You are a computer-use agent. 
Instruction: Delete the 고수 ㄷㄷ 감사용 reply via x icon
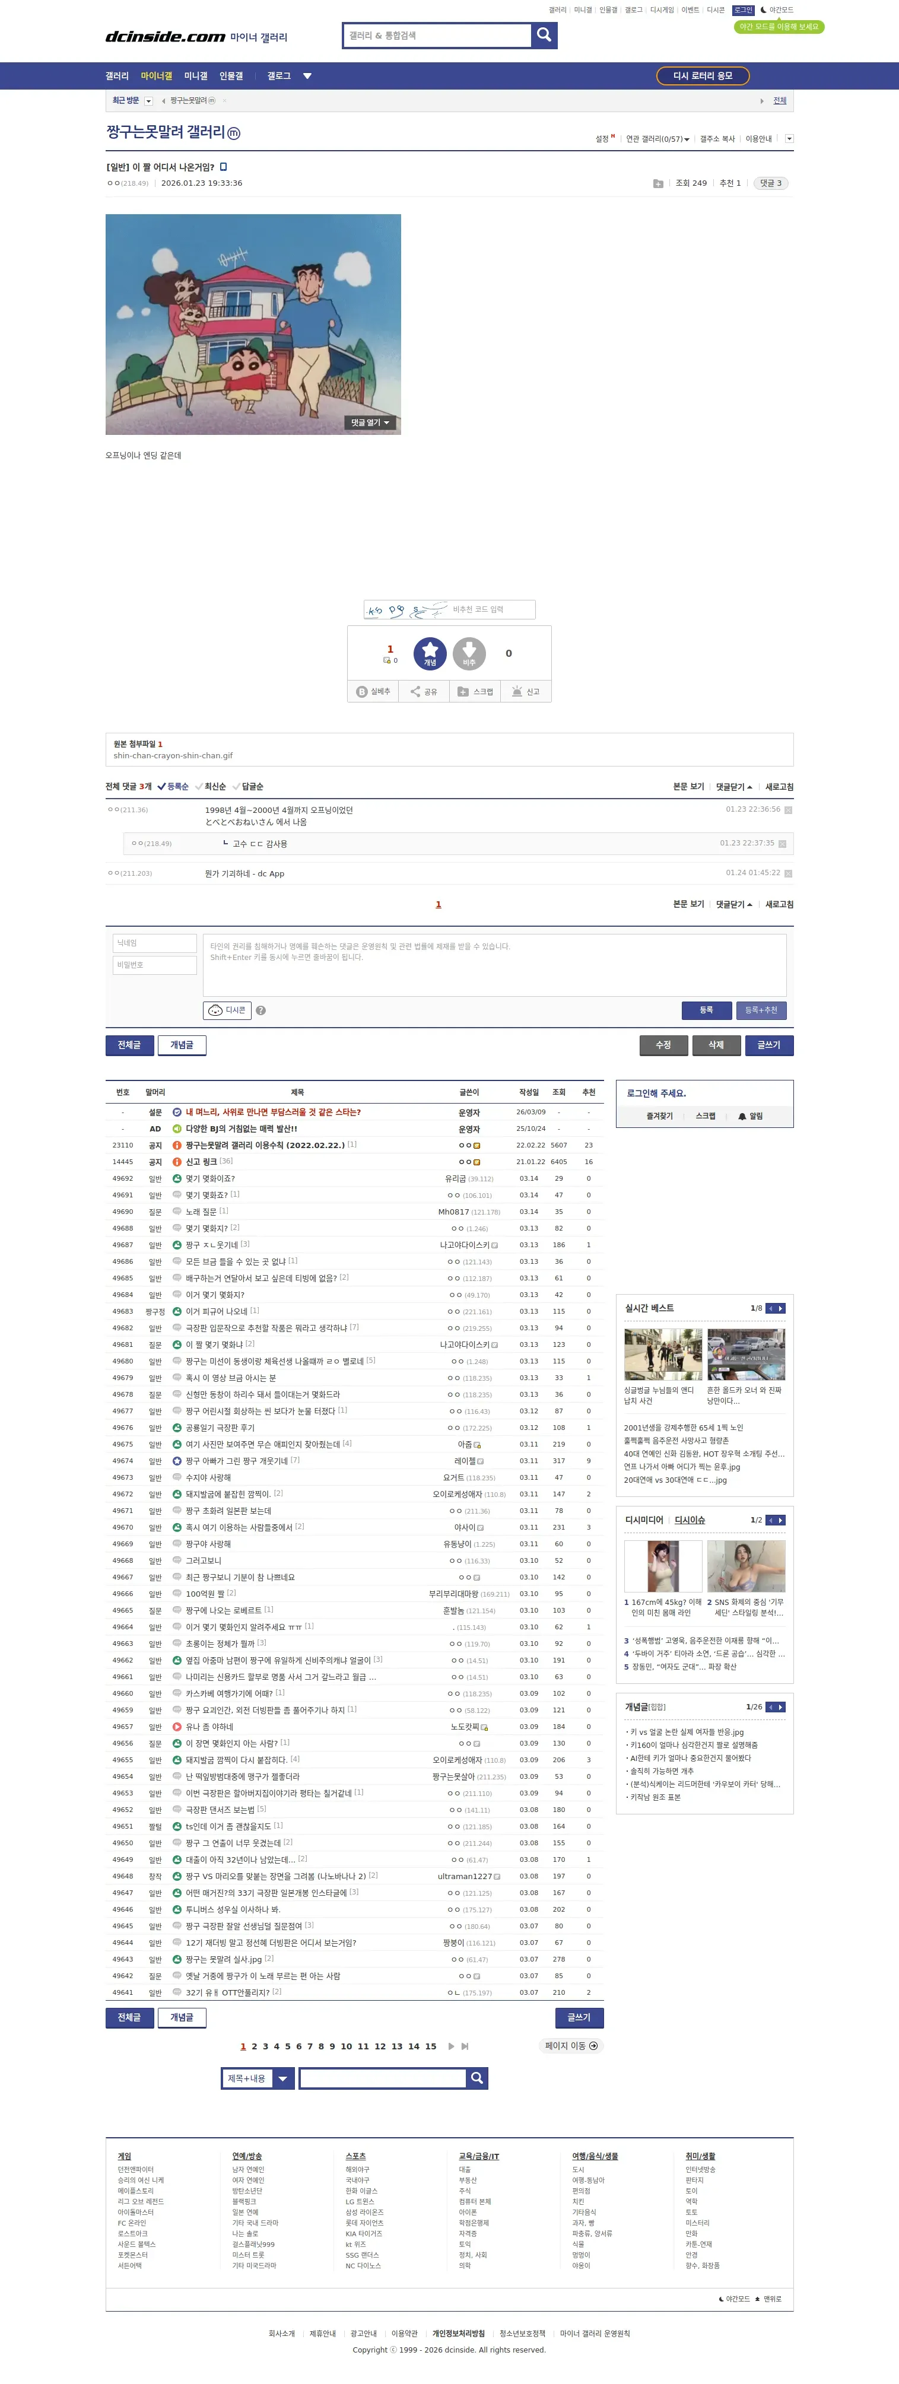pos(782,844)
